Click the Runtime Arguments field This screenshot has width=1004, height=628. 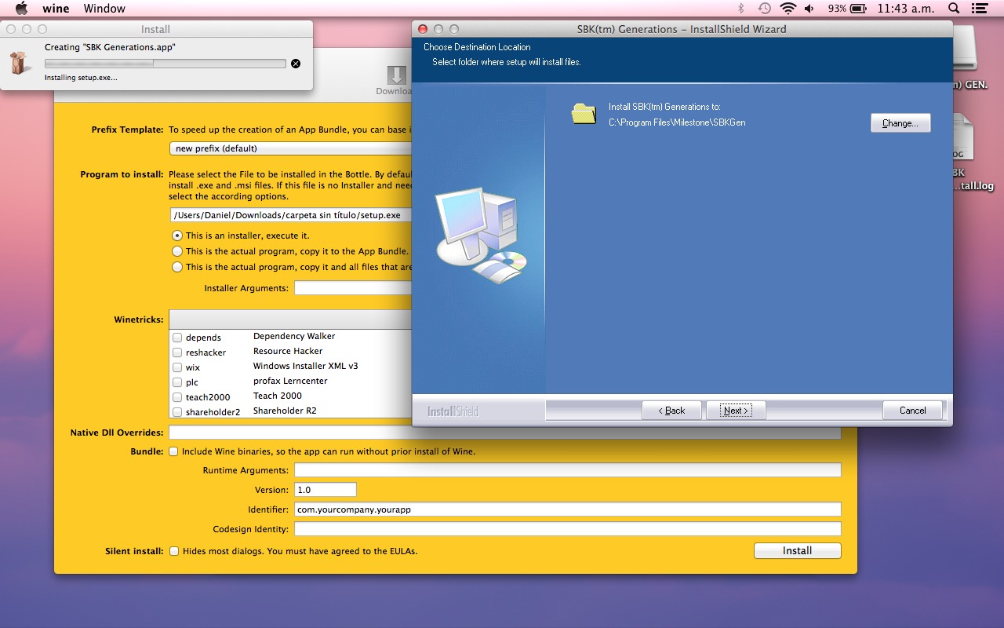point(568,470)
